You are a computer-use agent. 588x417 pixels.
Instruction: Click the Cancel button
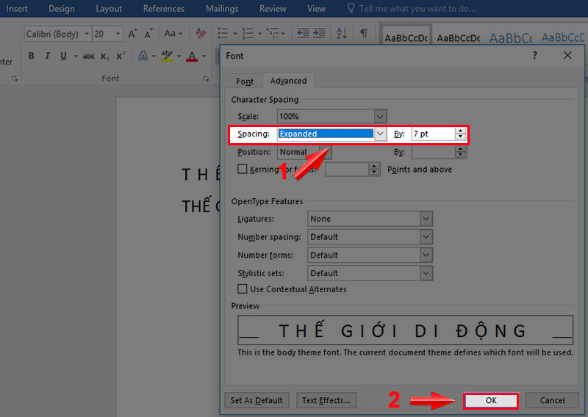point(552,401)
